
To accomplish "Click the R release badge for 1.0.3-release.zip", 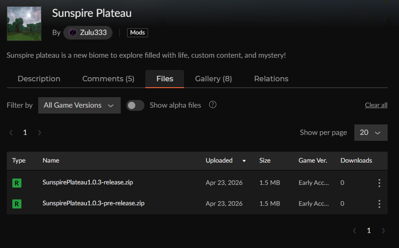I will pyautogui.click(x=17, y=183).
